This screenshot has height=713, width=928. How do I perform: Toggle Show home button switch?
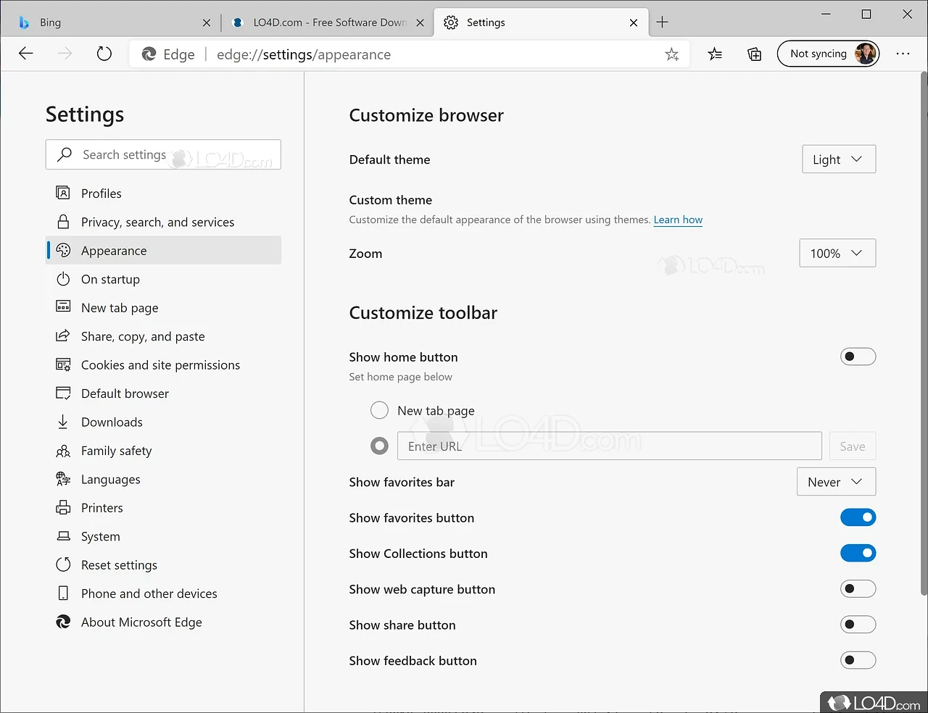[858, 356]
